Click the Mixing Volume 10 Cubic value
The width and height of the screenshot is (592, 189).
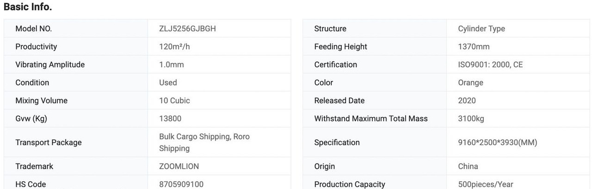(174, 100)
